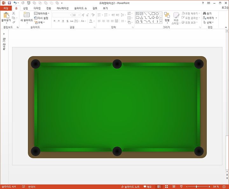Switch to Slide Sorter view
Screen dimensions: 229x189
tap(166, 186)
